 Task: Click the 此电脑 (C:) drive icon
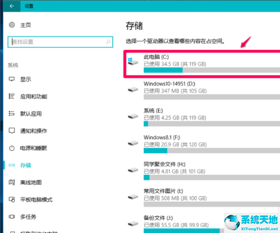(x=133, y=61)
